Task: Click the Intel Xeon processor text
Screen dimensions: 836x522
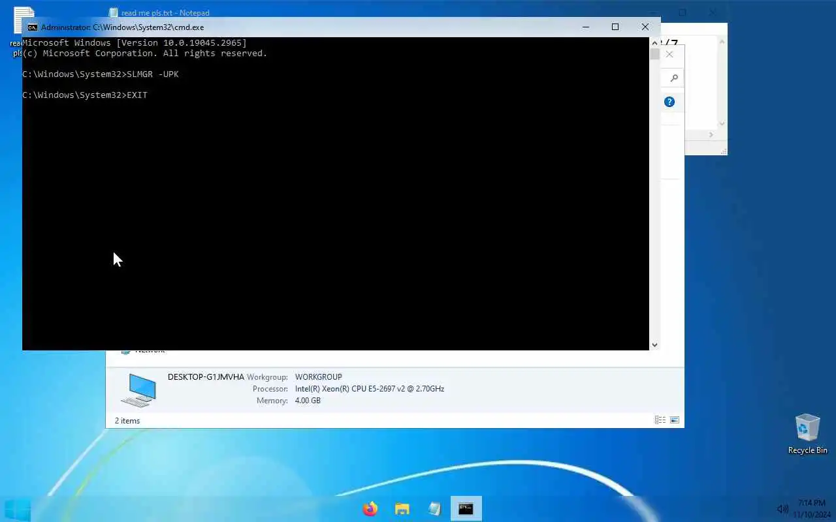Action: [370, 389]
